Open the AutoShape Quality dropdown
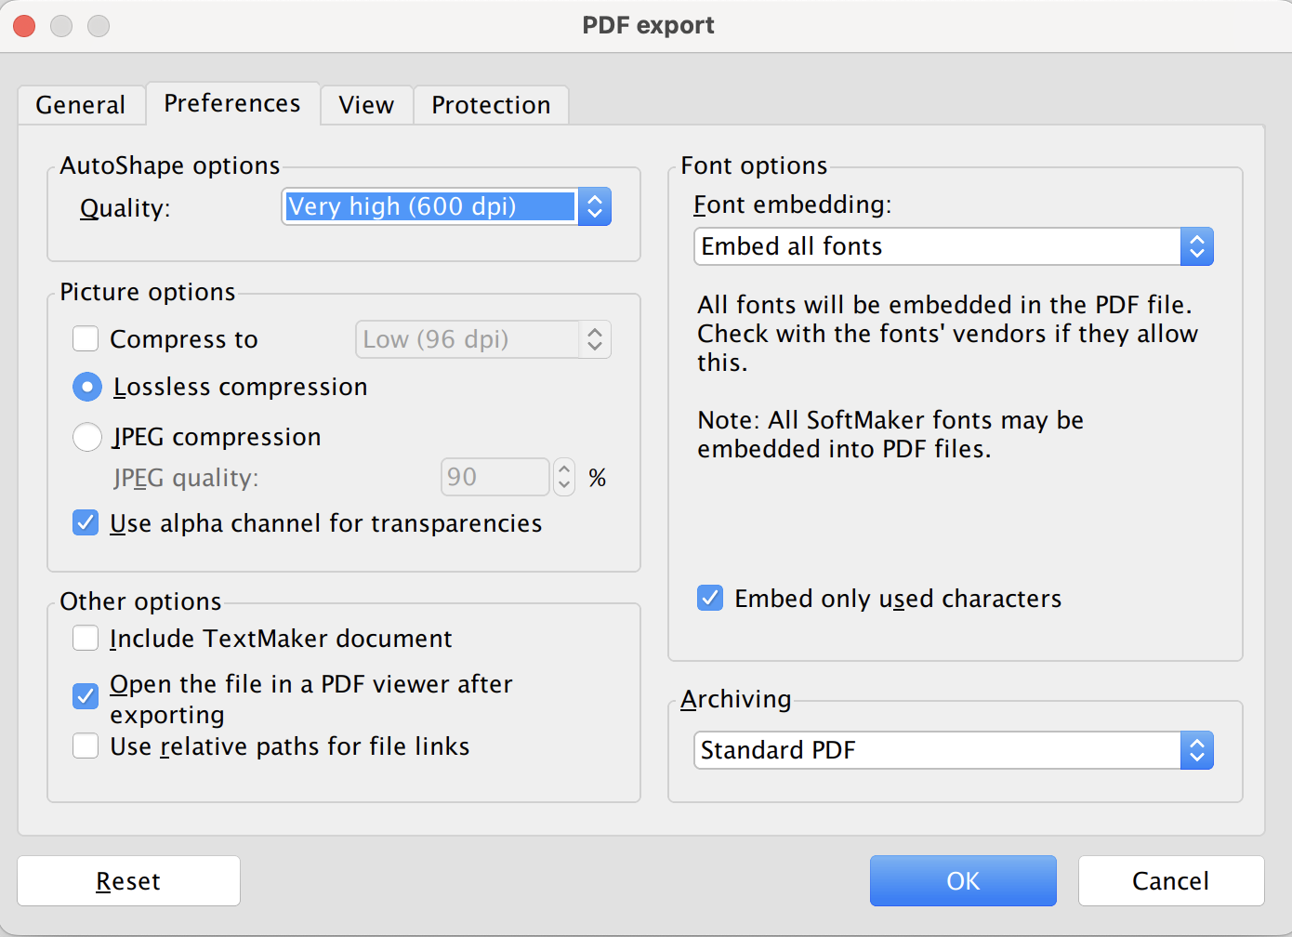The width and height of the screenshot is (1292, 937). click(x=446, y=206)
